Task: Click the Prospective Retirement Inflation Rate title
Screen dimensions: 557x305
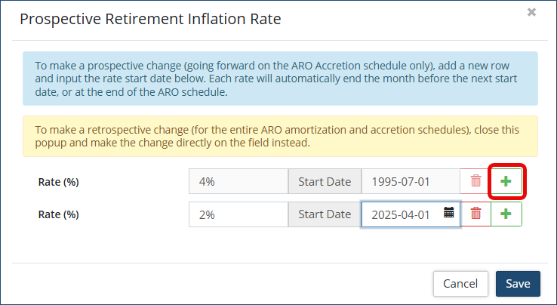Action: [x=150, y=20]
